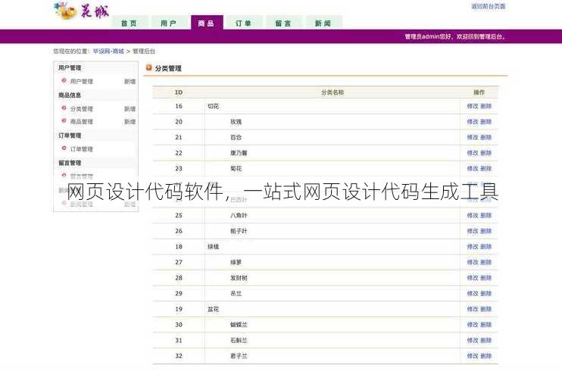Screen dimensions: 562x371
Task: Open the 留言 tab
Action: [283, 23]
